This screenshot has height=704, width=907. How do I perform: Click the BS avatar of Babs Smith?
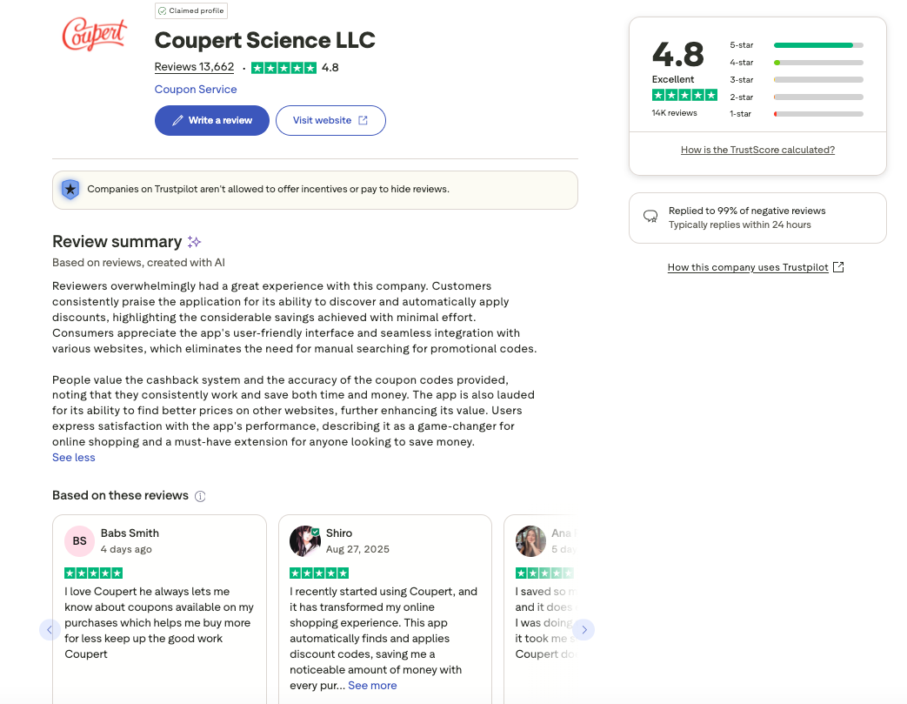coord(79,540)
